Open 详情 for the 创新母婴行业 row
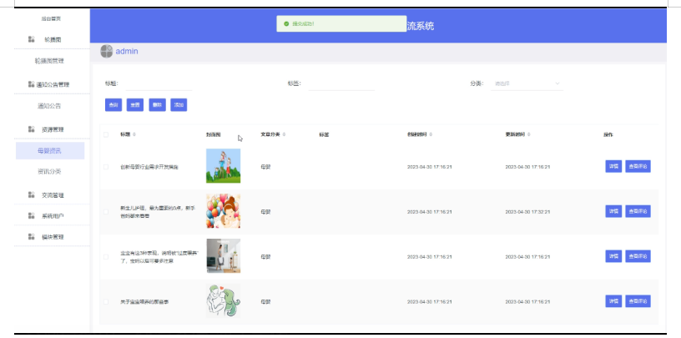The image size is (681, 338). point(613,166)
